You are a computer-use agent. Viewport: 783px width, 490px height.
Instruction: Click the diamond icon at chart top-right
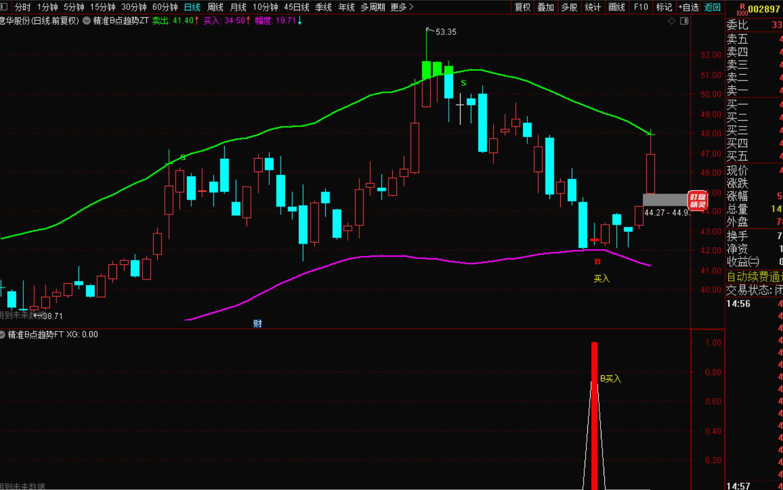(x=671, y=21)
